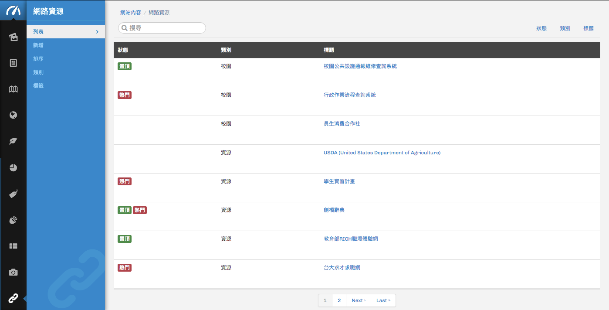Viewport: 609px width, 310px height.
Task: Open the 狀態 filter dropdown at top right
Action: [x=541, y=28]
